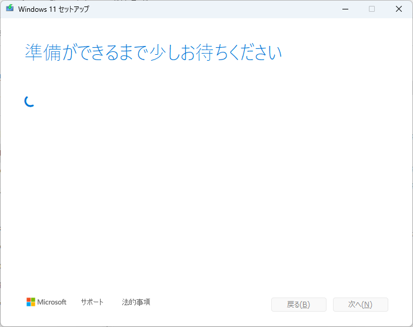Click the greyed-out maximize button
The image size is (413, 327).
372,9
